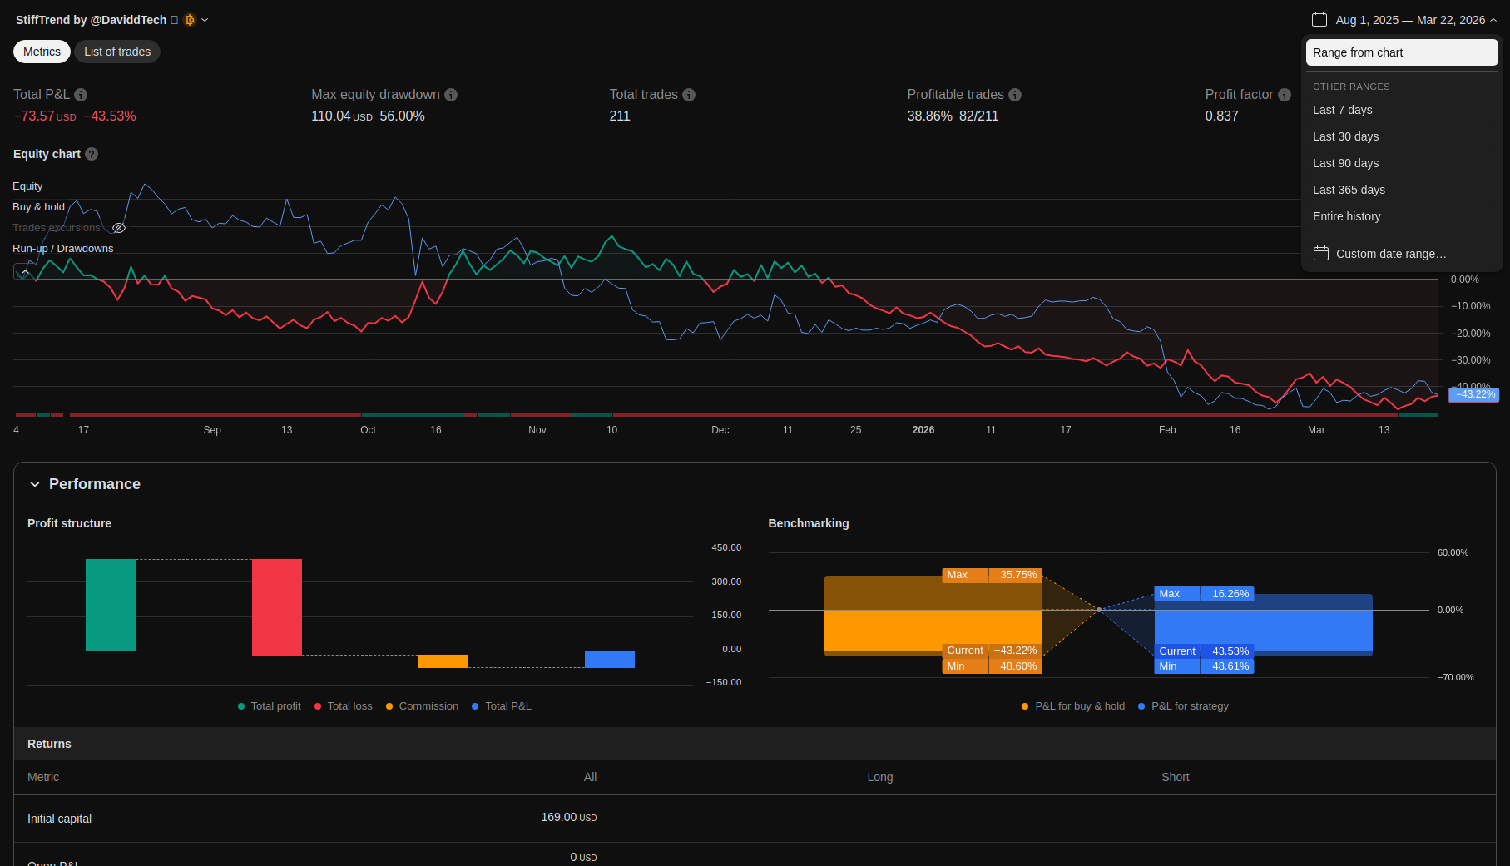Click the Total trades info icon

pos(689,95)
